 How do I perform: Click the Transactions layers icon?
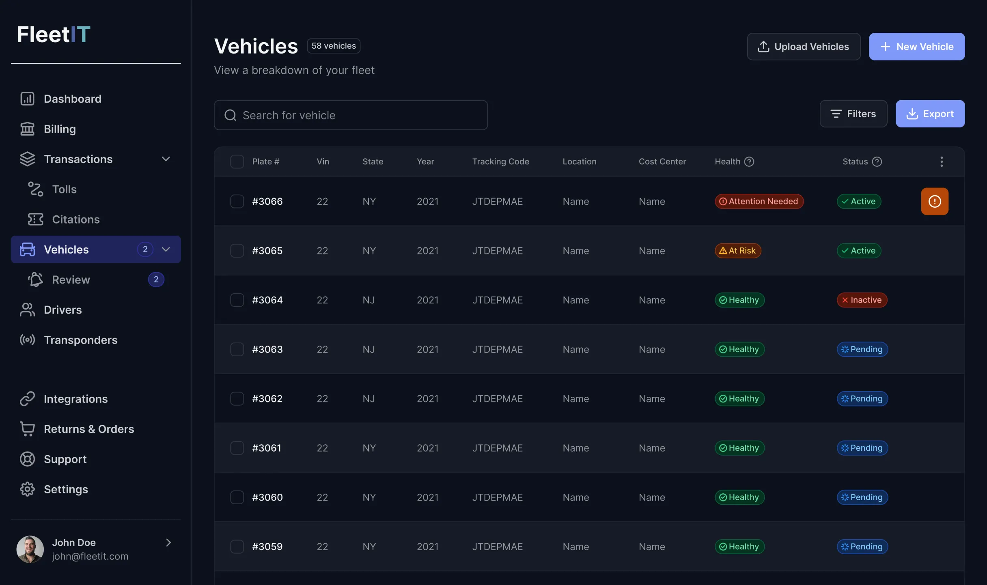27,159
